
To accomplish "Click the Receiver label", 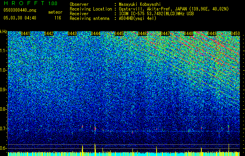I will (x=79, y=14).
